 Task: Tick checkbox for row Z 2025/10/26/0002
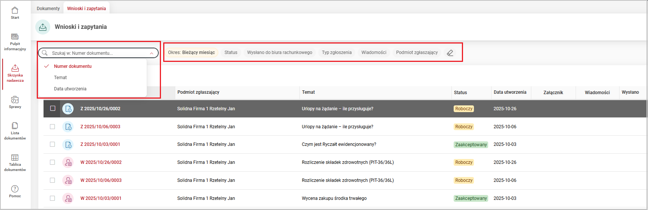53,108
